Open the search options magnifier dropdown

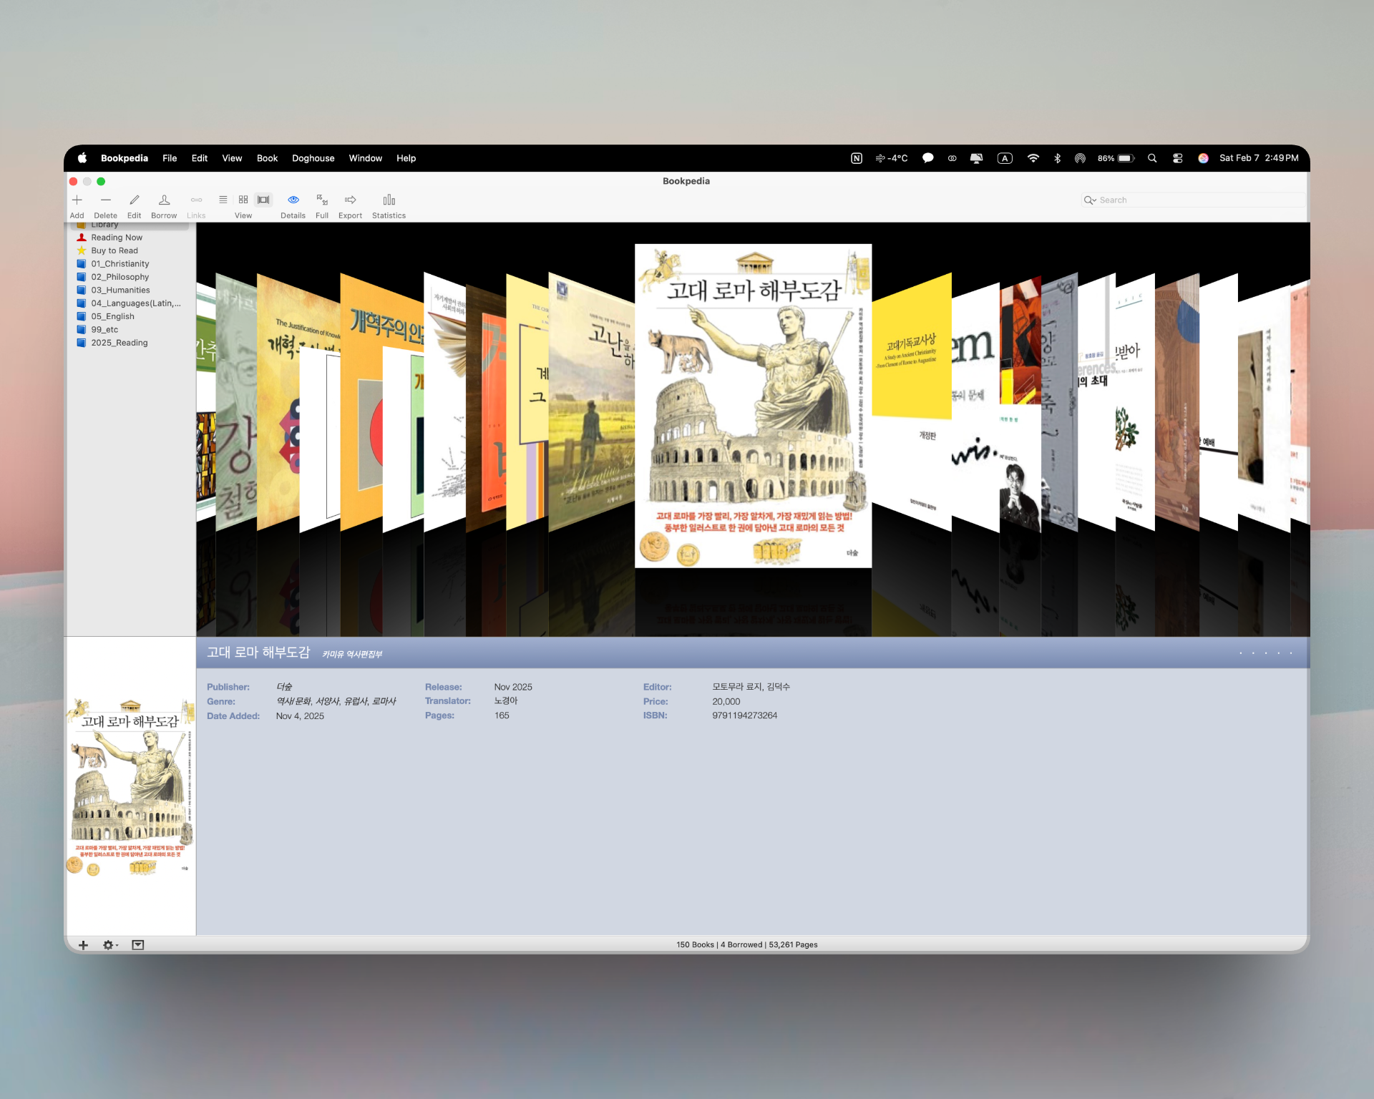point(1090,200)
